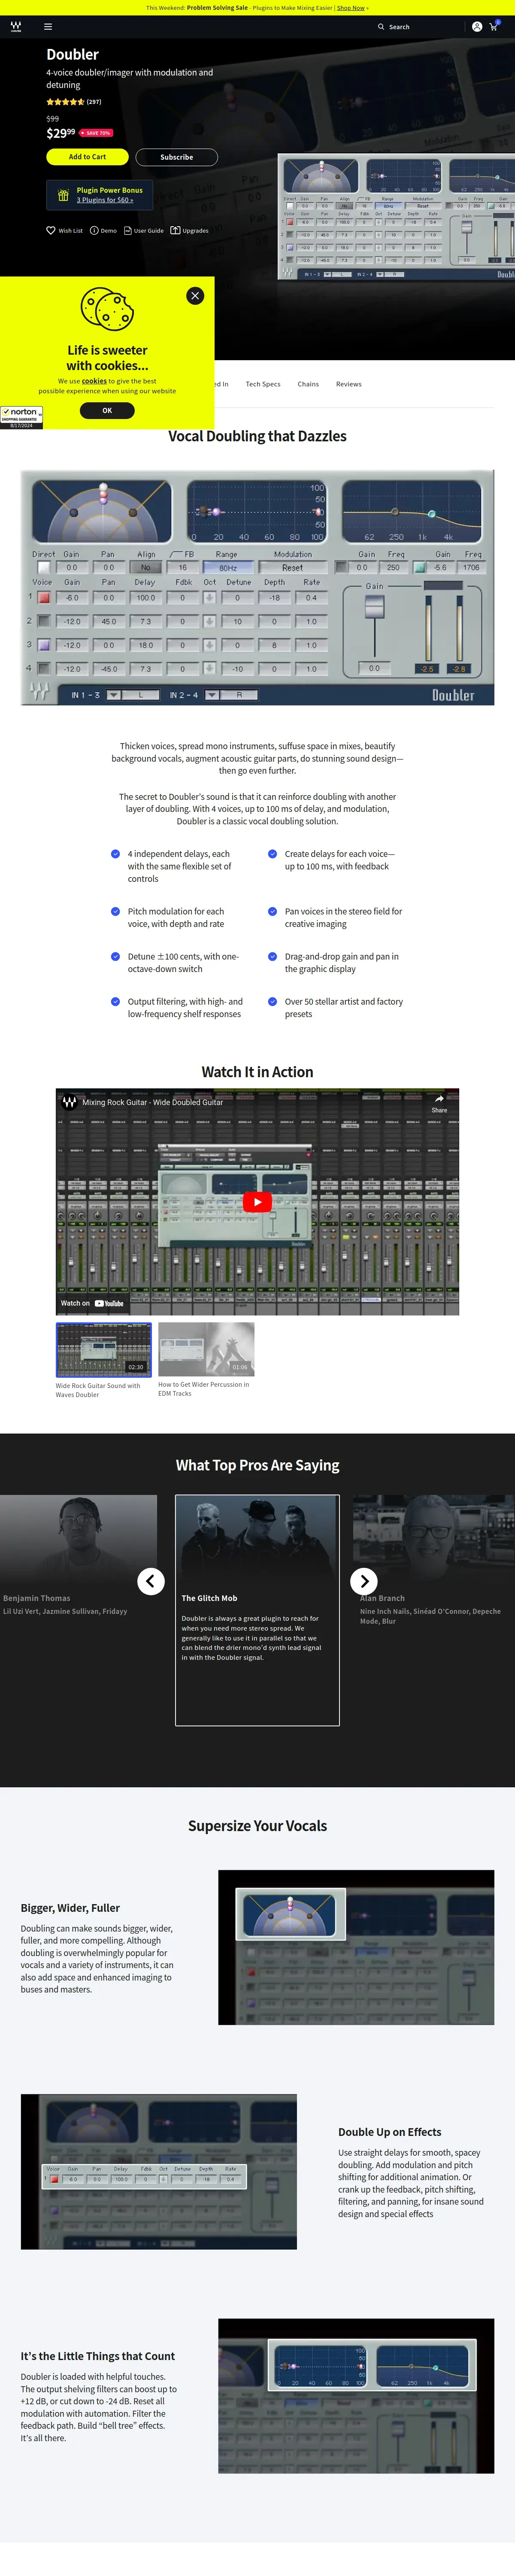Image resolution: width=515 pixels, height=2576 pixels.
Task: Open the shopping cart icon
Action: pos(494,26)
